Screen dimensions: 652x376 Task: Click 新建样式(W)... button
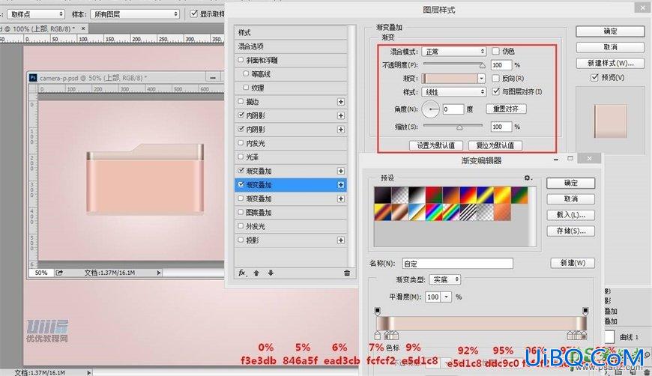click(610, 63)
